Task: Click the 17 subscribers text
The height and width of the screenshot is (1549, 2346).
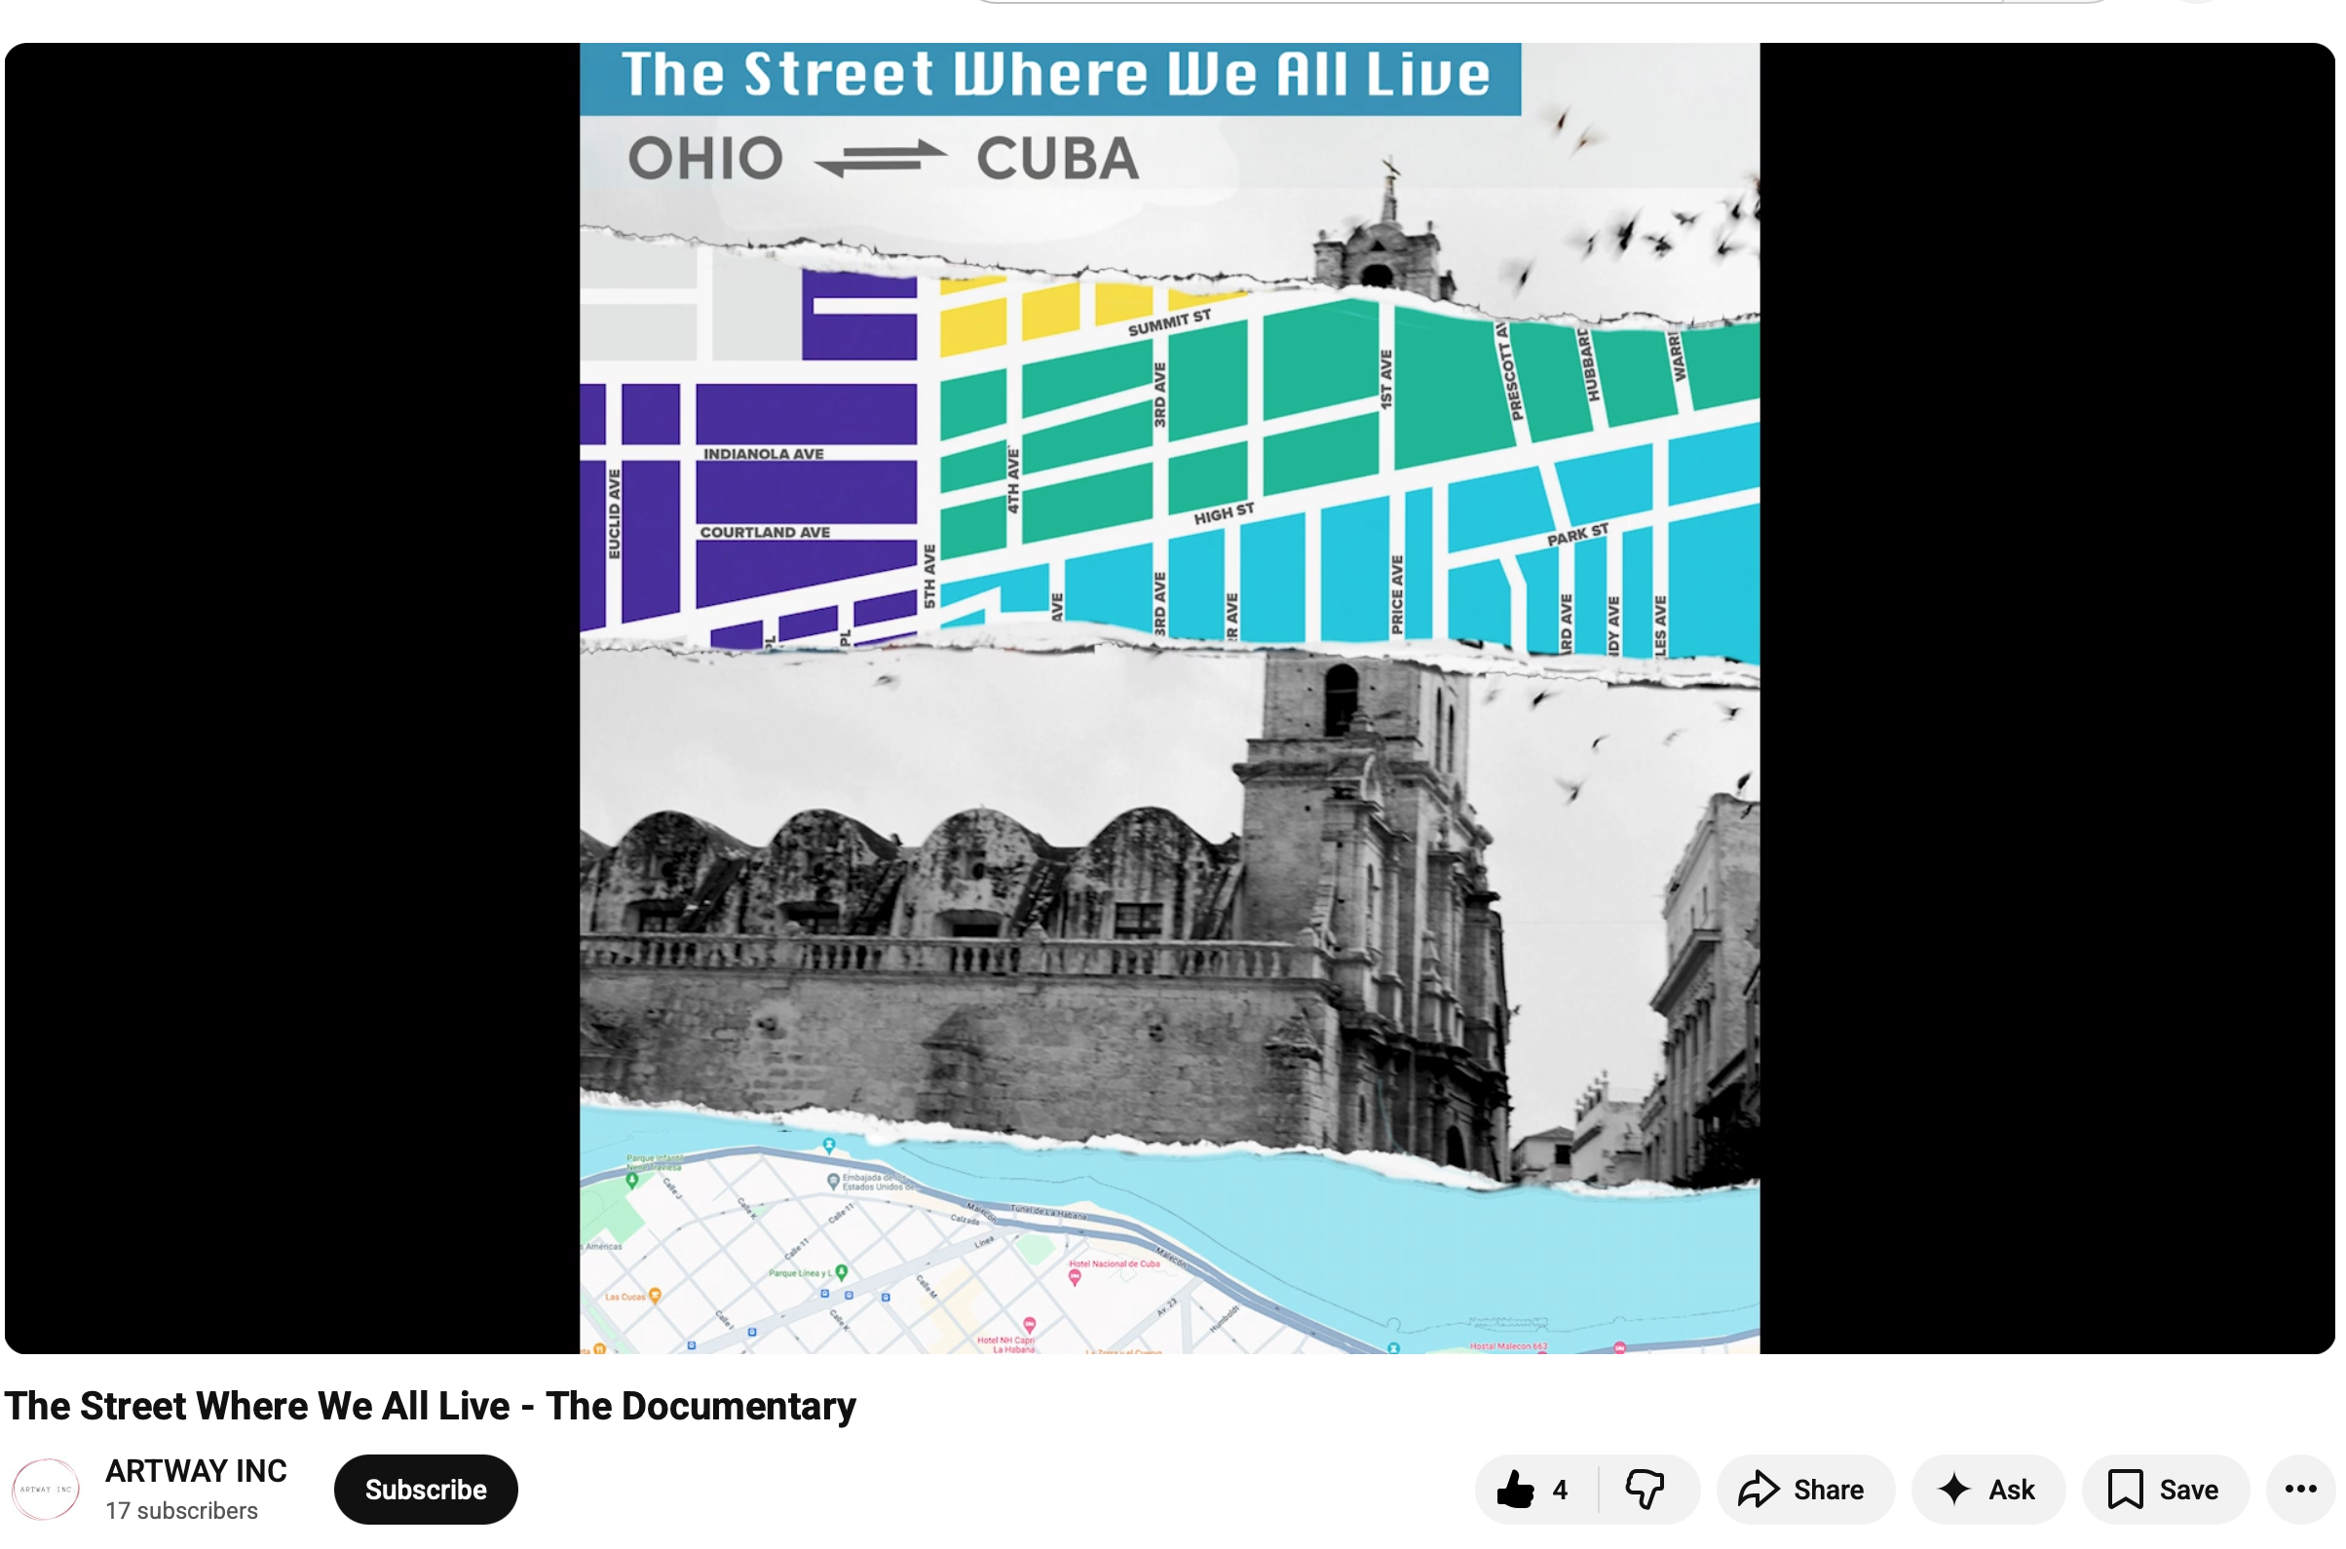Action: [182, 1511]
